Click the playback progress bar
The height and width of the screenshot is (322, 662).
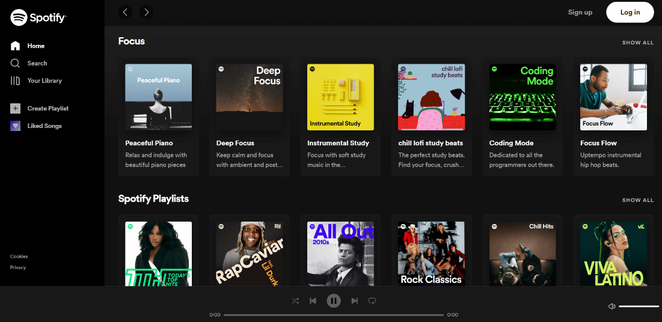pos(334,315)
